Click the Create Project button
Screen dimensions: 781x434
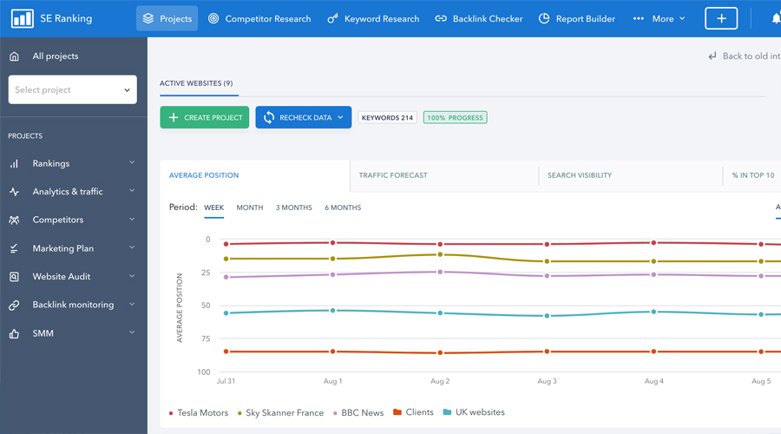(x=204, y=117)
